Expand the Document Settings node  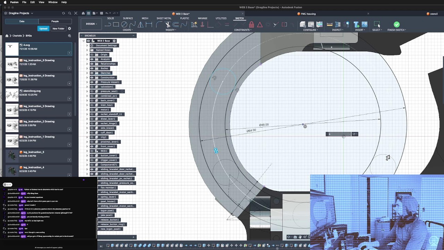click(x=87, y=45)
